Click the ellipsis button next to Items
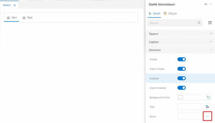 pyautogui.click(x=207, y=116)
